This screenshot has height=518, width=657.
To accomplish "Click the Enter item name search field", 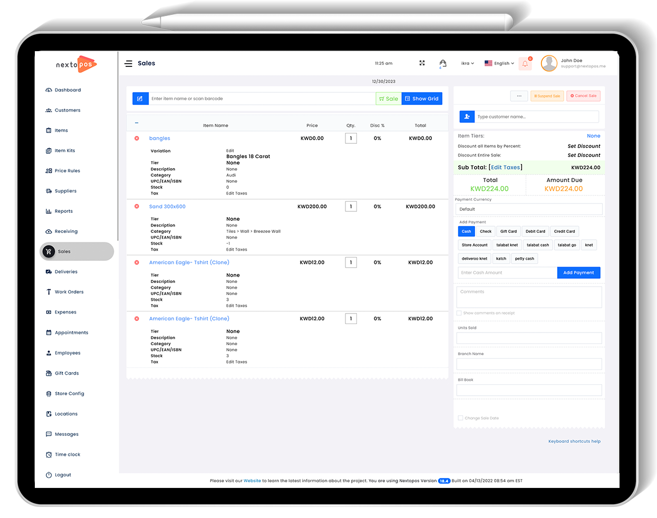I will point(262,99).
